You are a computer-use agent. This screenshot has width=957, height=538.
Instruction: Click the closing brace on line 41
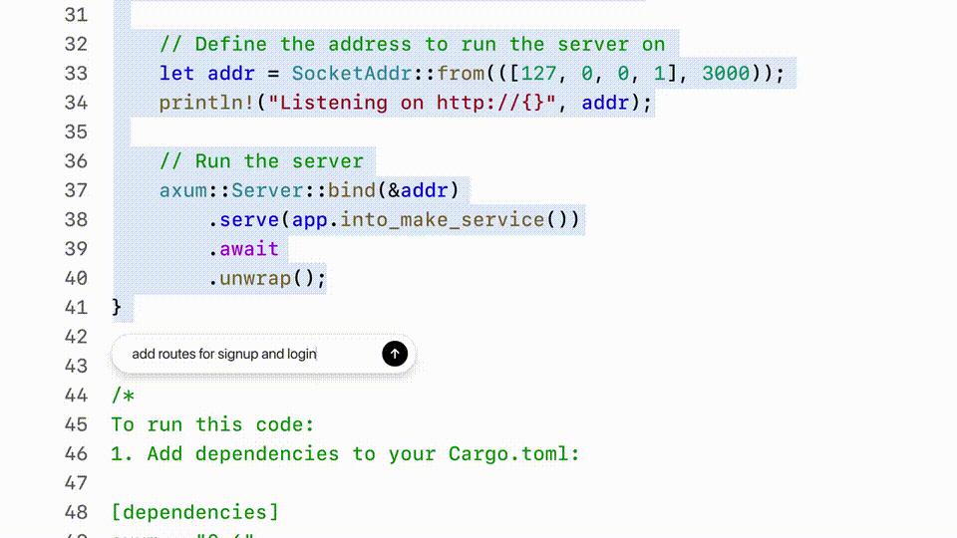point(117,307)
